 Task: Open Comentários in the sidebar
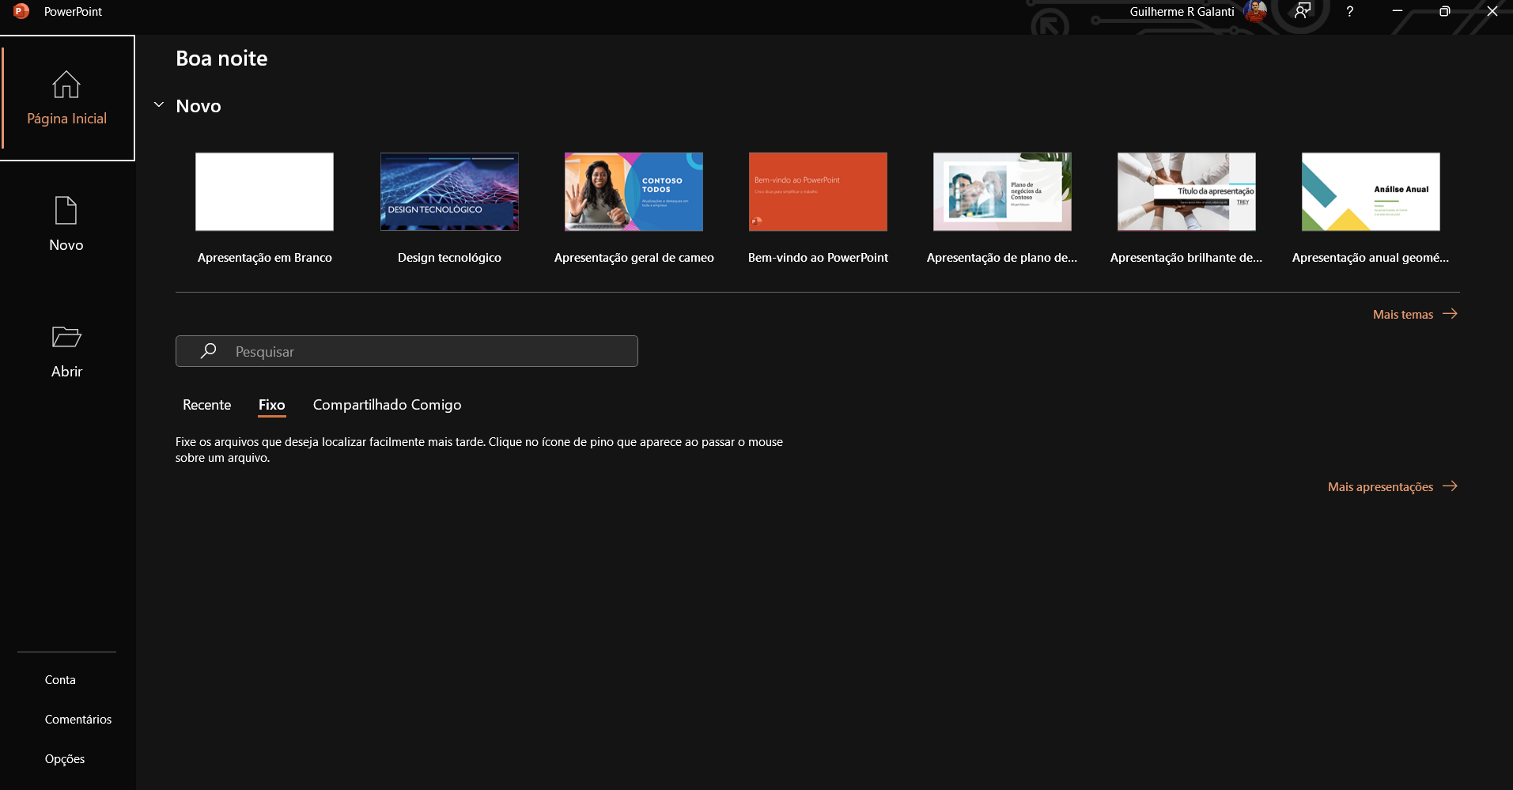[78, 720]
